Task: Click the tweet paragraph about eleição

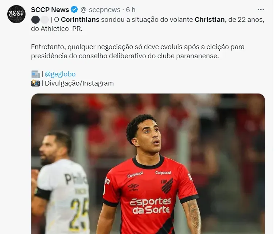Action: click(x=138, y=51)
